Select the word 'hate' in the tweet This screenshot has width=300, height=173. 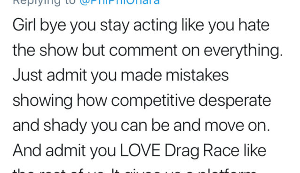coord(254,25)
